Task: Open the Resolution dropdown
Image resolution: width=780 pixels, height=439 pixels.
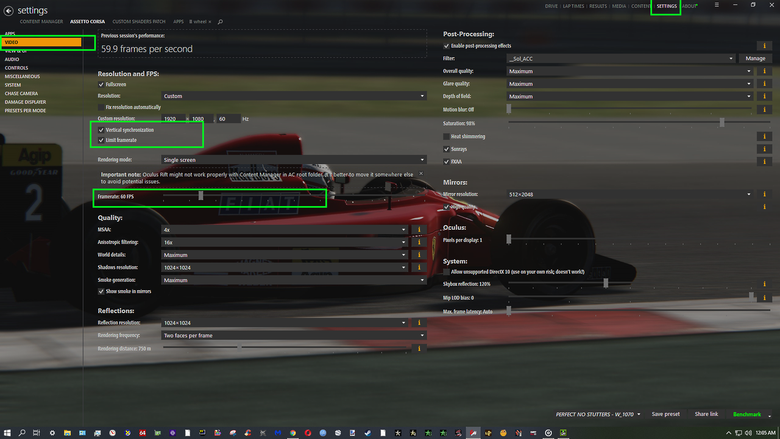Action: pyautogui.click(x=294, y=96)
